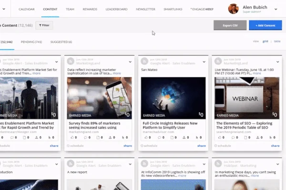Screen dimensions: 286x190
Task: Click the Add Content button
Action: pyautogui.click(x=266, y=26)
